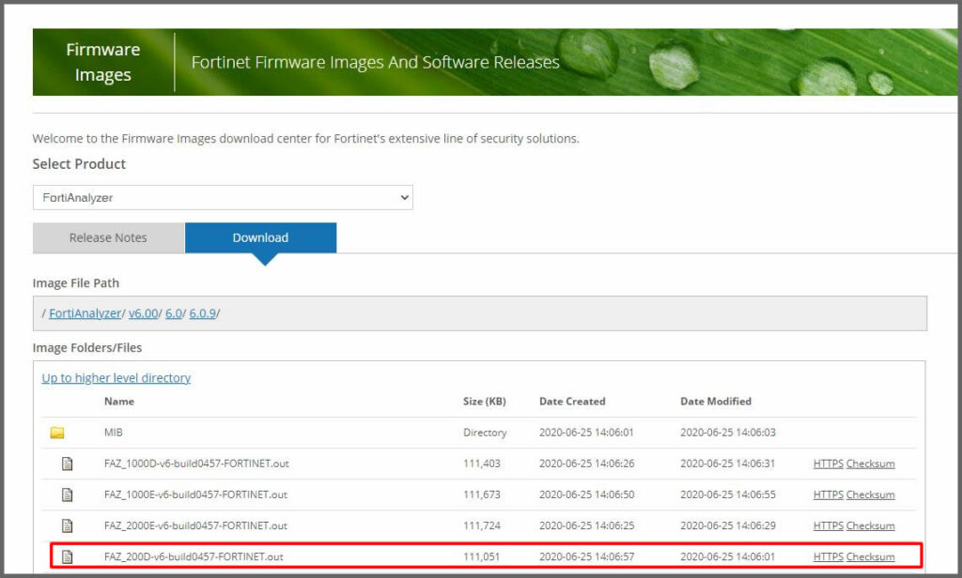Click the Date Created column header
Image resolution: width=962 pixels, height=578 pixels.
click(x=572, y=402)
